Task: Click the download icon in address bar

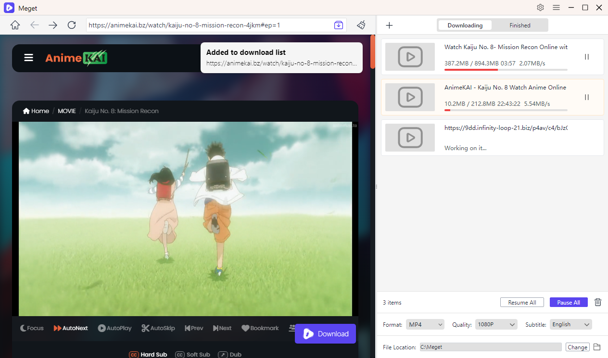Action: pyautogui.click(x=339, y=25)
